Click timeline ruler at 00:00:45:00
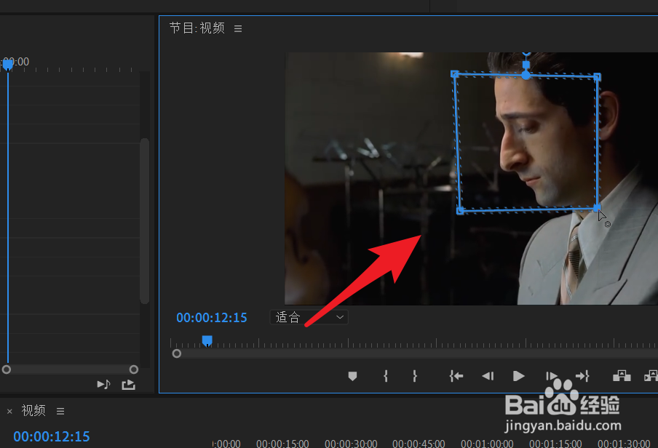The height and width of the screenshot is (448, 658). [419, 444]
